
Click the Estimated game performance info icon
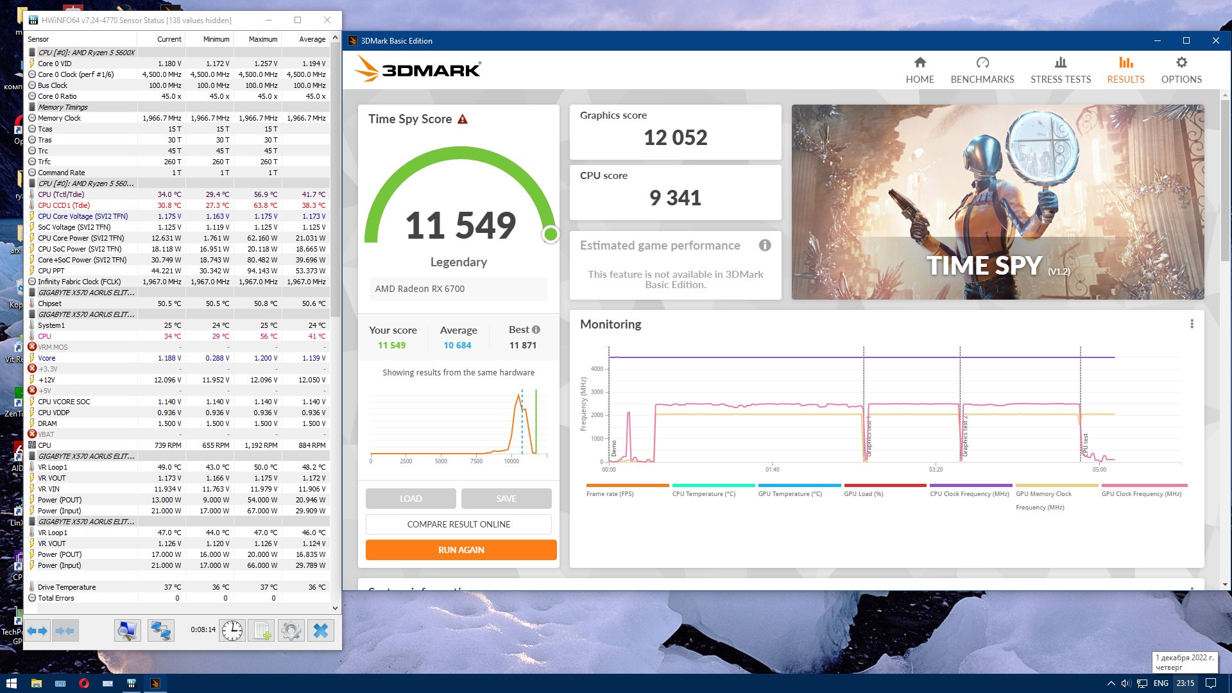[765, 245]
